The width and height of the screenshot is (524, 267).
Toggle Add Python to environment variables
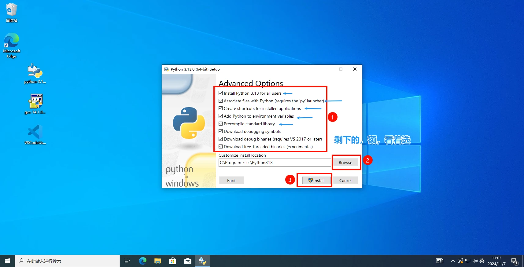pyautogui.click(x=221, y=116)
